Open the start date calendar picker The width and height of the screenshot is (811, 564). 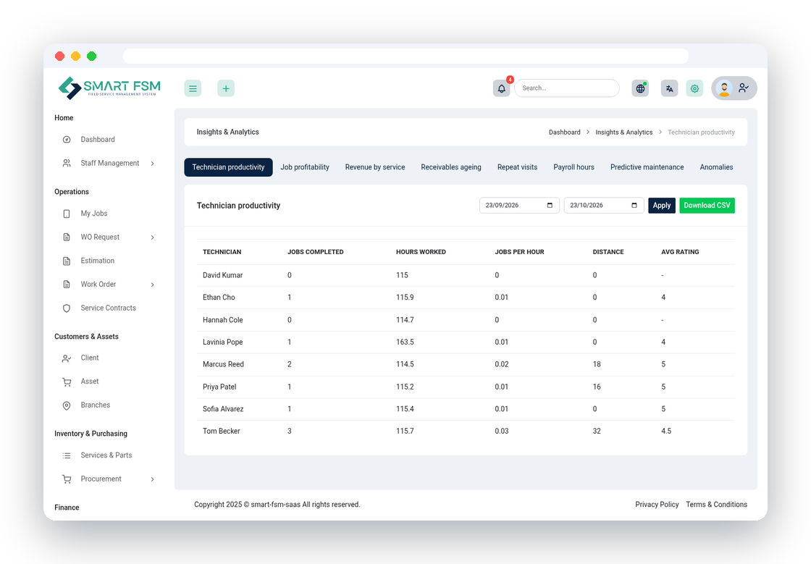click(x=550, y=205)
